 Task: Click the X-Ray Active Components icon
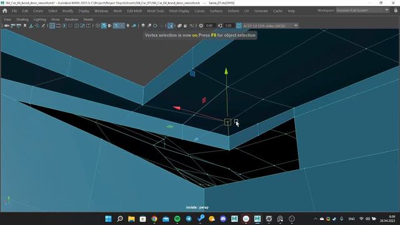click(x=186, y=26)
